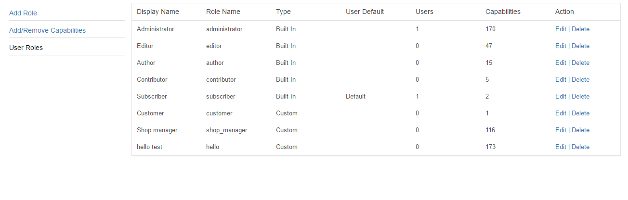628x200 pixels.
Task: Select the Administrator display name cell
Action: pyautogui.click(x=156, y=29)
